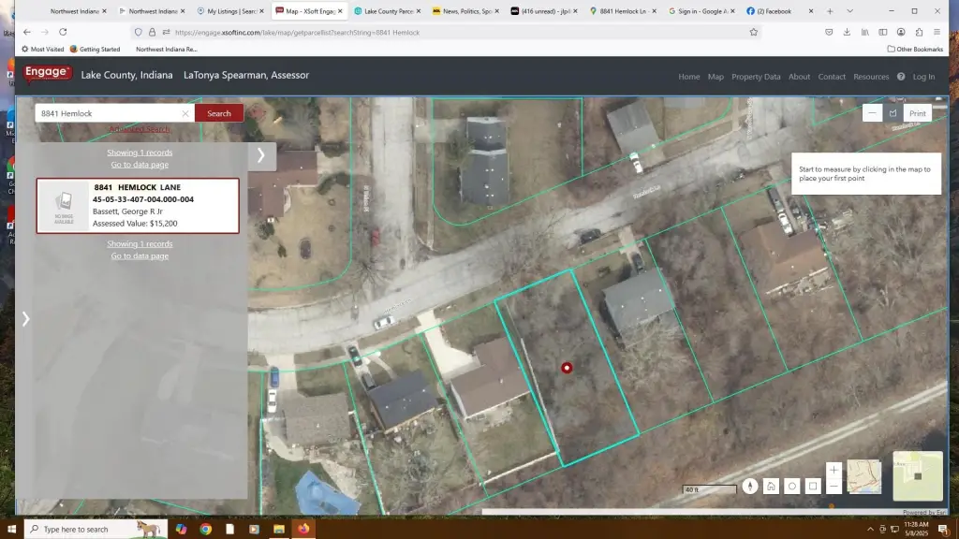The width and height of the screenshot is (959, 539).
Task: Activate the distance measurement line tool
Action: [x=872, y=113]
